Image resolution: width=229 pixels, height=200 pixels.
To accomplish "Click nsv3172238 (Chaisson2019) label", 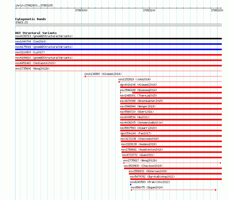I will tap(140, 139).
